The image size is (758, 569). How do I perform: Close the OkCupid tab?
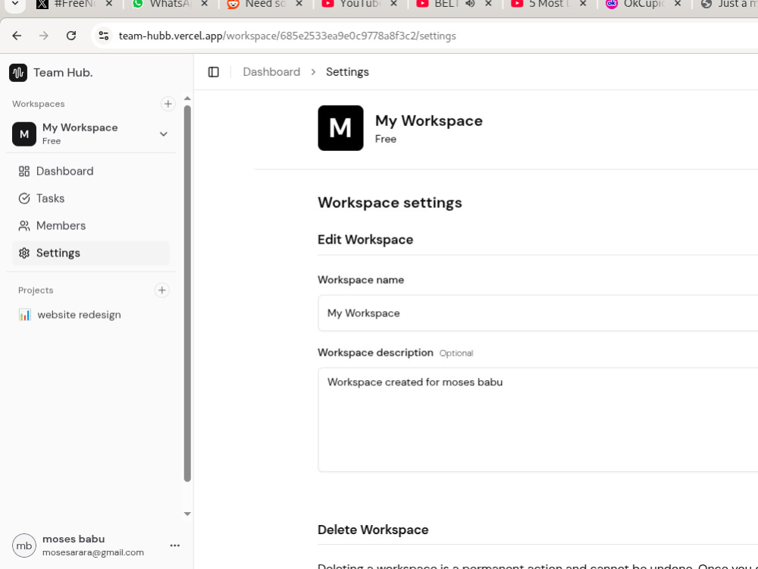click(x=678, y=4)
